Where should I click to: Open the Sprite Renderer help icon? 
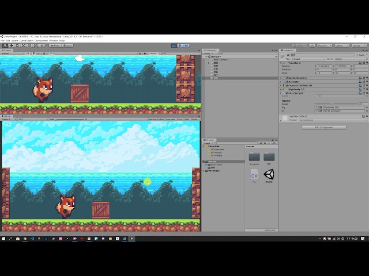pos(360,78)
